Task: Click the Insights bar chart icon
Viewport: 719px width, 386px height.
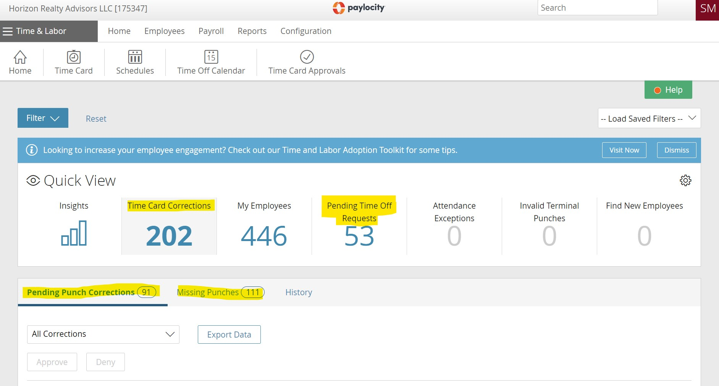Action: pyautogui.click(x=74, y=233)
